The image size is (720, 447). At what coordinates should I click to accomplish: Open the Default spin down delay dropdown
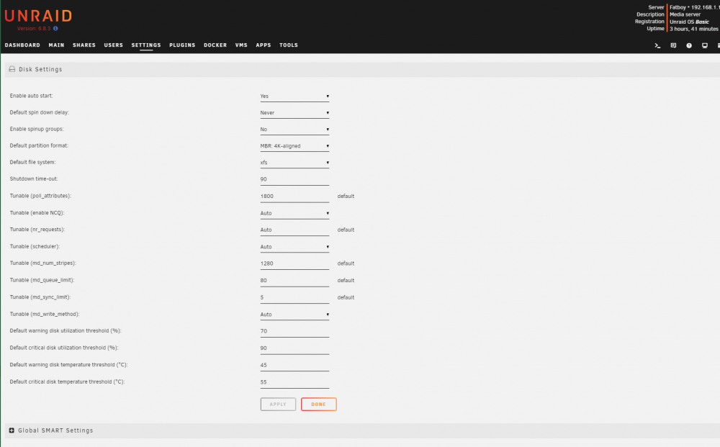[x=294, y=113]
